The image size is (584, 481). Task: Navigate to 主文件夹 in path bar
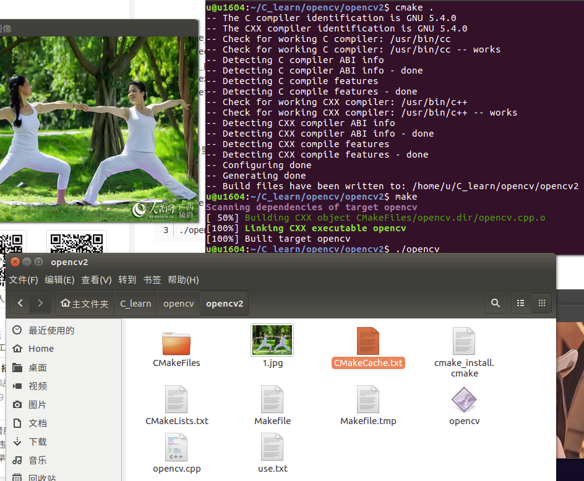(x=85, y=304)
